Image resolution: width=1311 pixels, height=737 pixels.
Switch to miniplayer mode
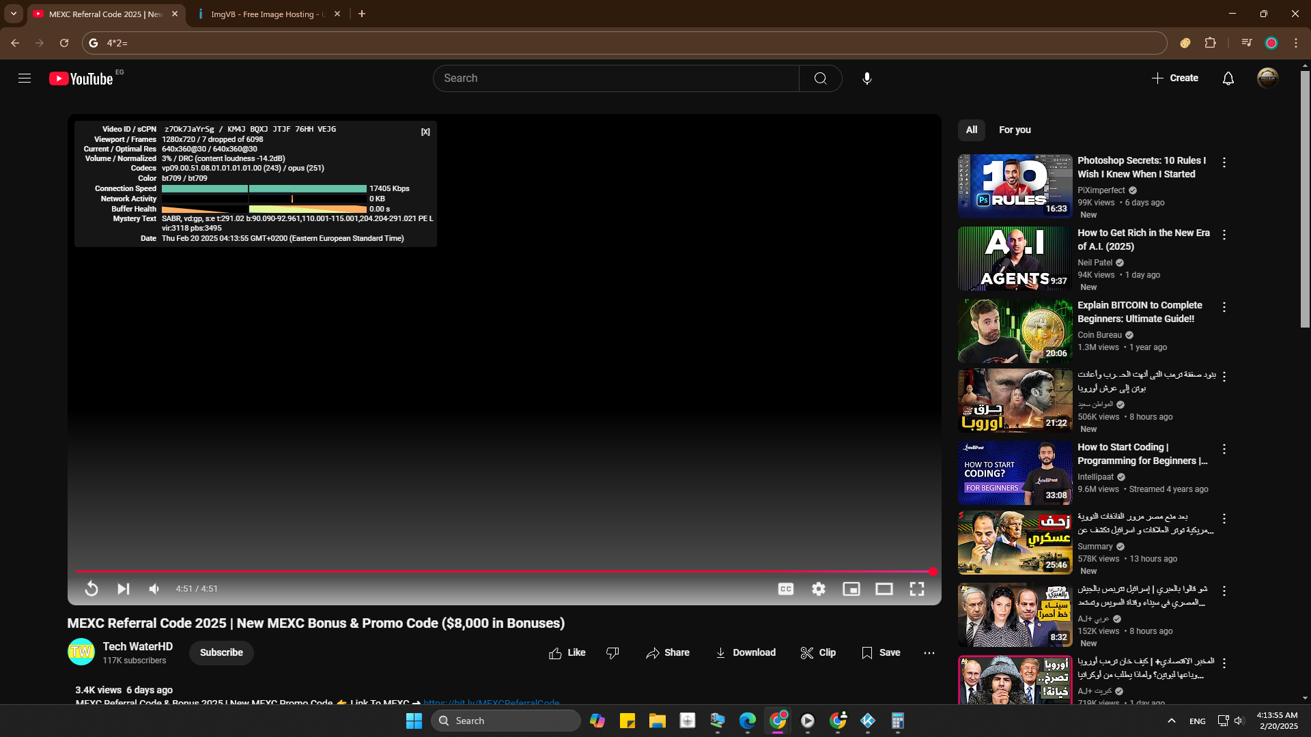coord(851,588)
